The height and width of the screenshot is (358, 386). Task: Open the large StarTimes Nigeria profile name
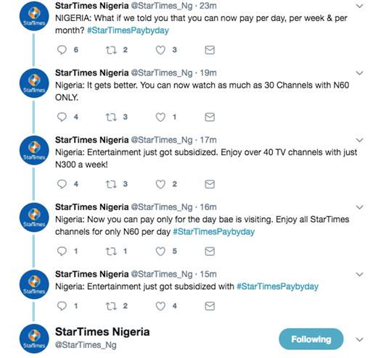tap(102, 332)
